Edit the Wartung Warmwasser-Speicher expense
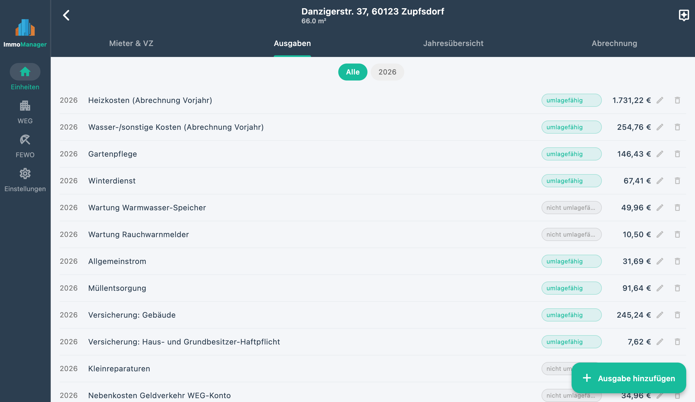 click(x=660, y=208)
